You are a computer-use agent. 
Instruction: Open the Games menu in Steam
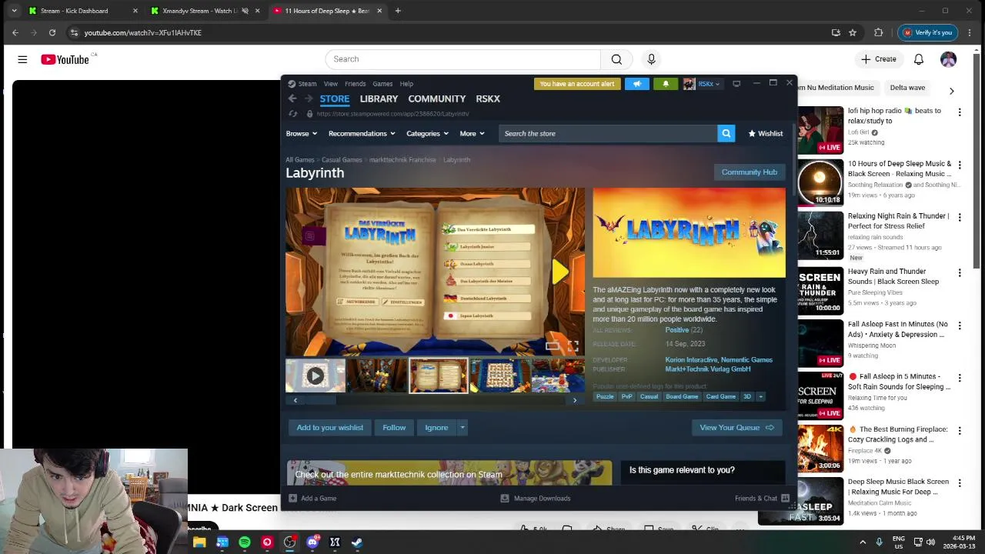tap(382, 84)
